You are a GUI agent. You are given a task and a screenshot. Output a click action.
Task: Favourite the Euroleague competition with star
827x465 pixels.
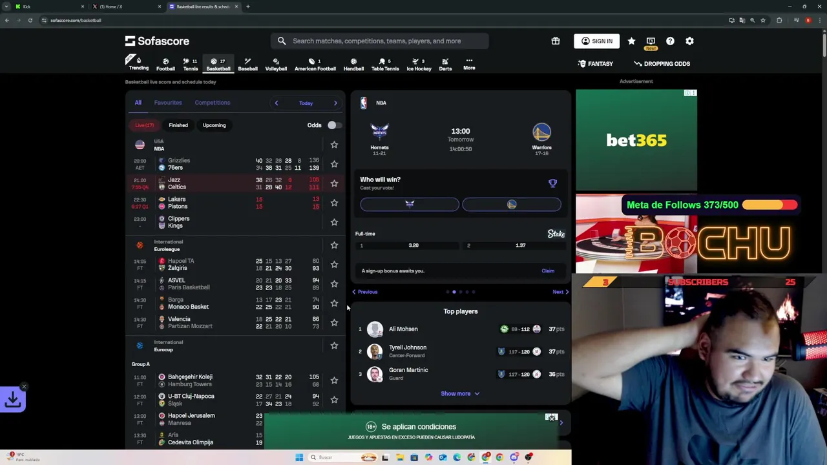coord(334,245)
